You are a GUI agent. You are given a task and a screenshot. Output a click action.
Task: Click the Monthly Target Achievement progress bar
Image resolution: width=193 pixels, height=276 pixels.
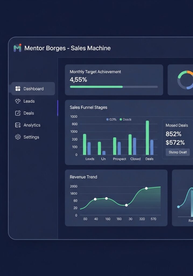click(x=114, y=87)
